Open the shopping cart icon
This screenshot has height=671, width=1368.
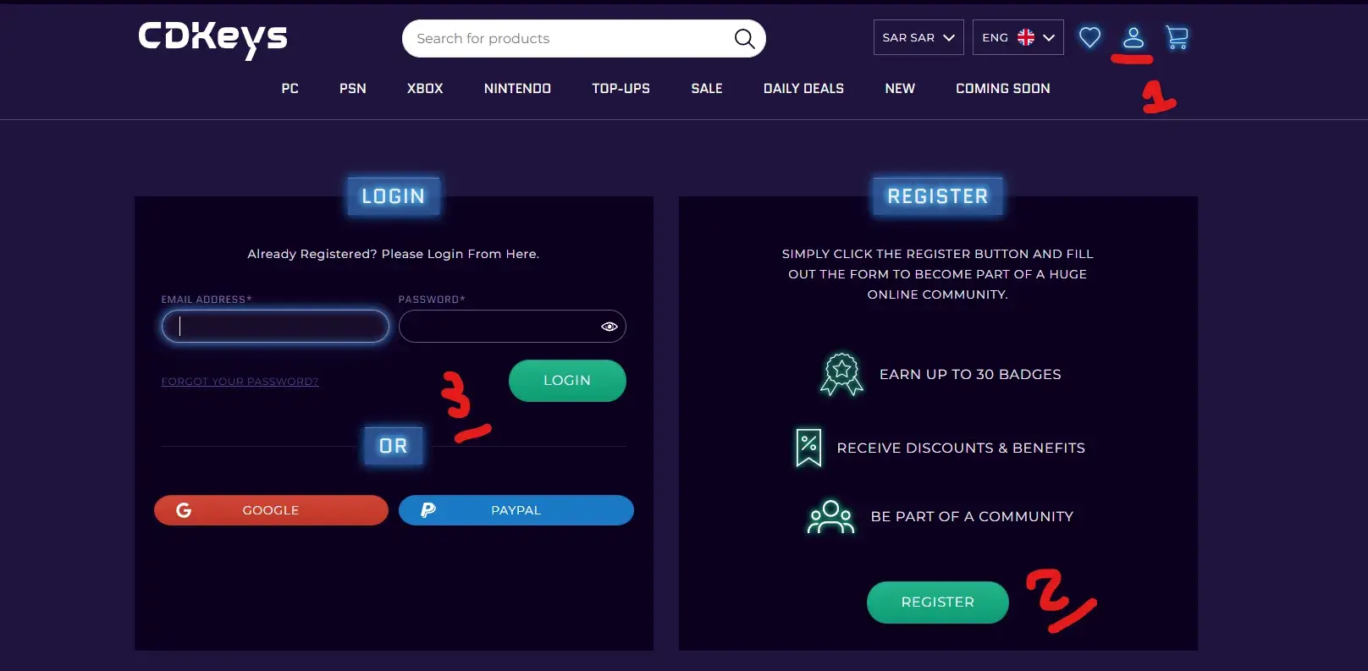(1177, 37)
